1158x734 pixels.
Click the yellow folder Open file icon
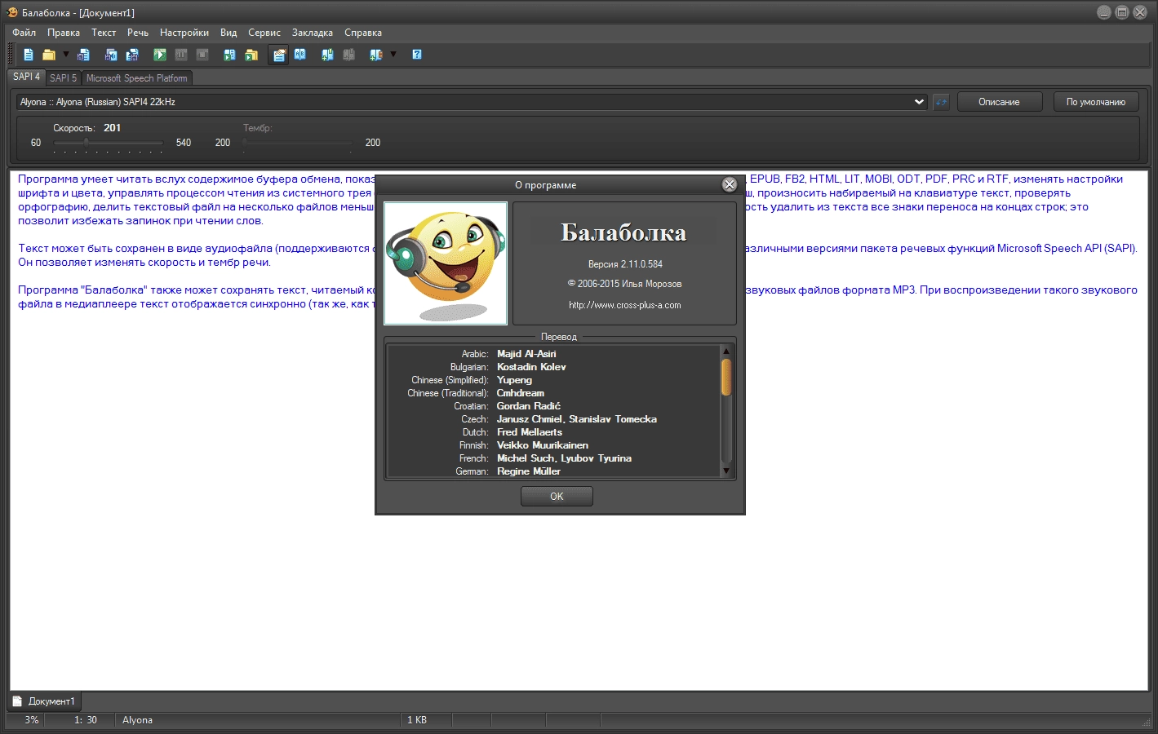(x=49, y=55)
